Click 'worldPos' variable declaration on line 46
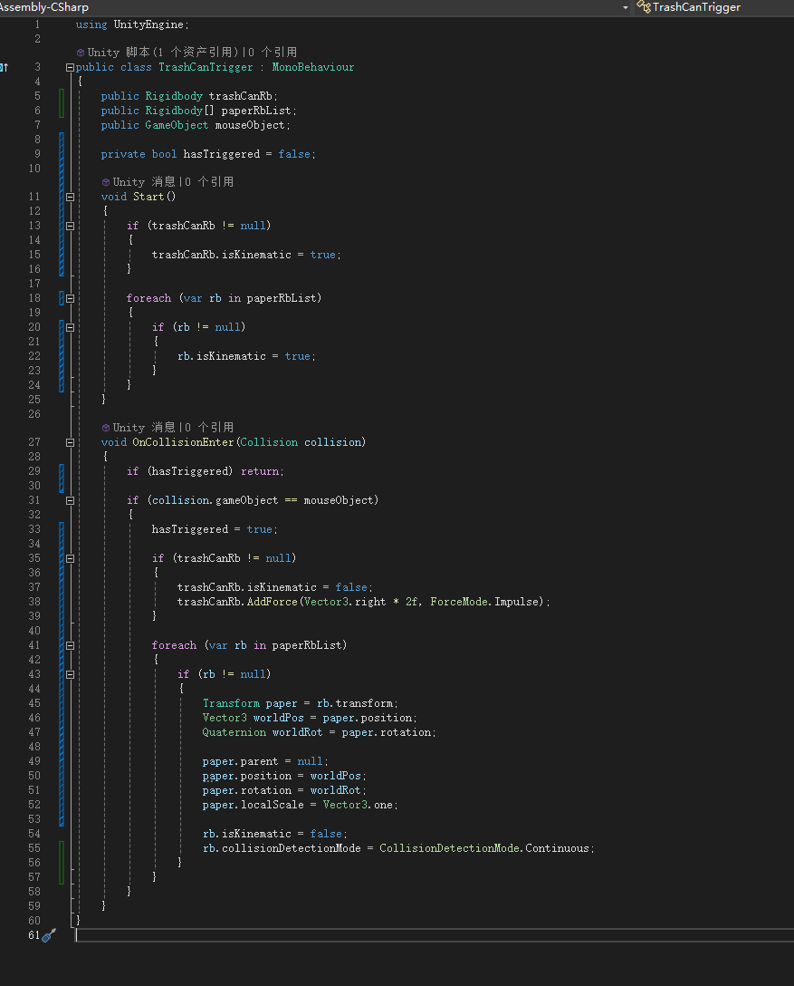The width and height of the screenshot is (794, 986). (278, 718)
